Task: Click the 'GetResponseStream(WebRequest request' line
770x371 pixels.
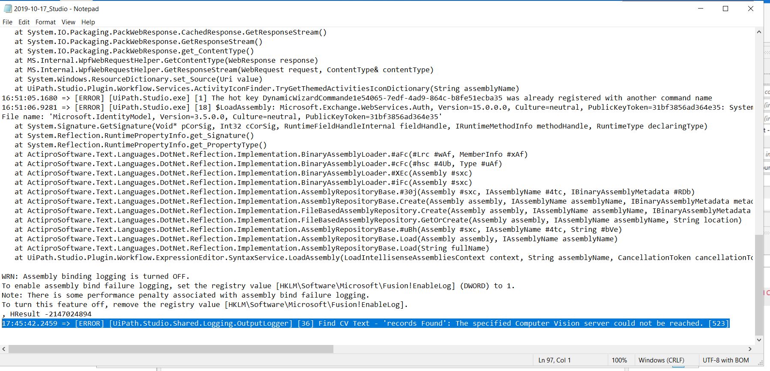Action: 224,70
